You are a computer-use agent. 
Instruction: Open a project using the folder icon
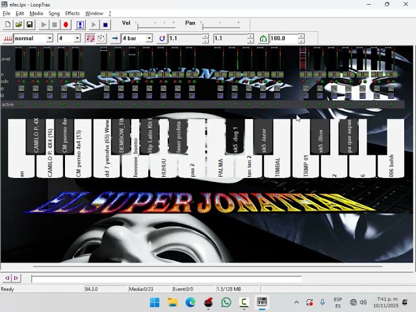point(19,25)
